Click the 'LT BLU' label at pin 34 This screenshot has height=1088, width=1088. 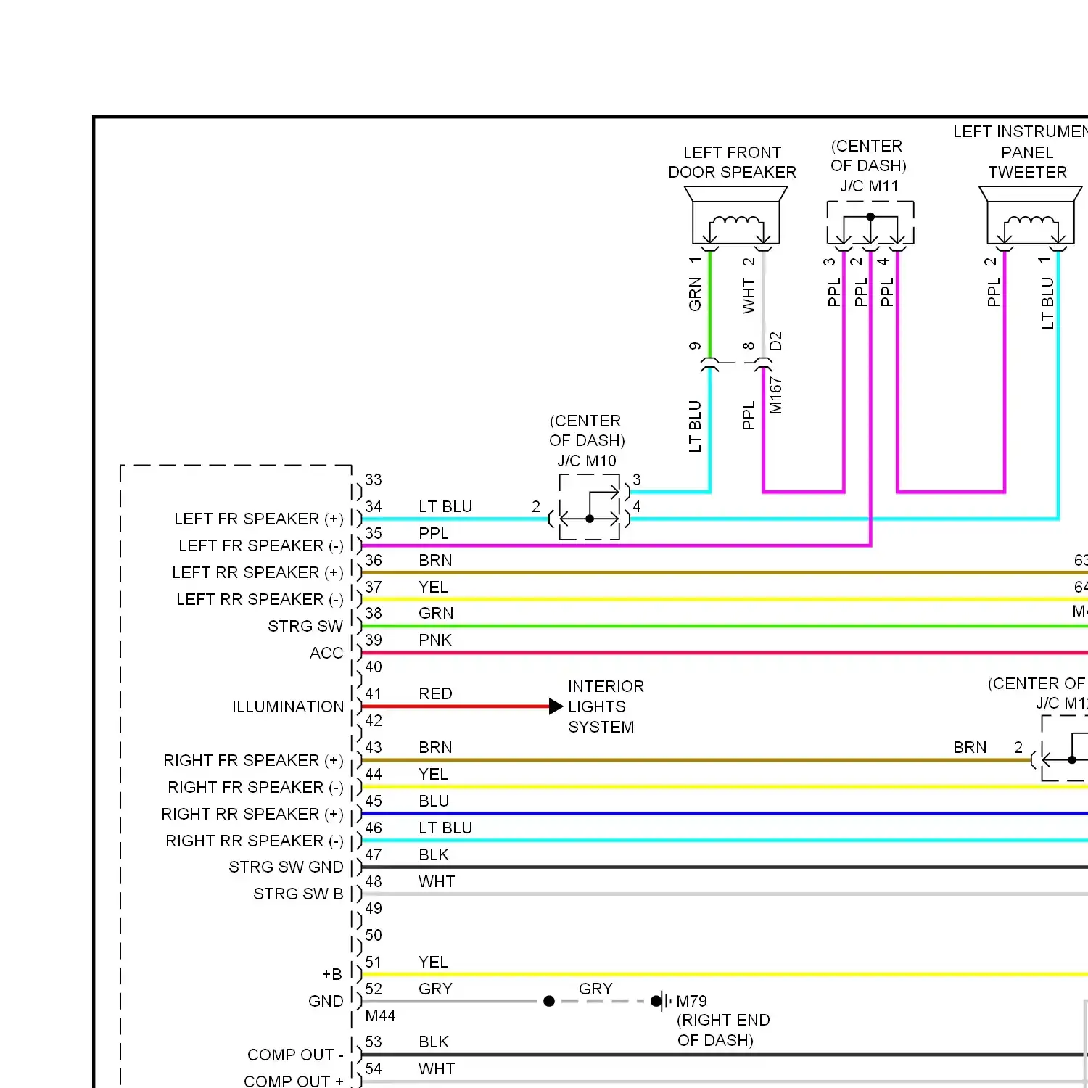[445, 506]
